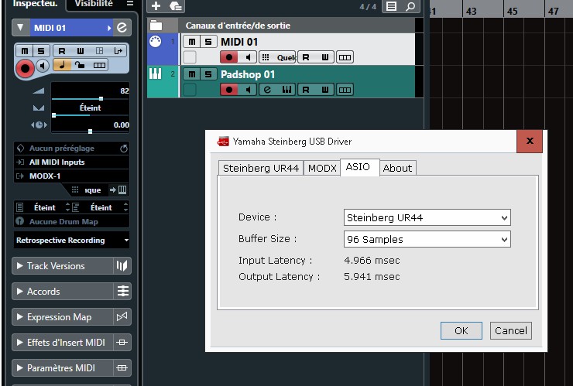Record enable the MIDI 01 track in track list
This screenshot has height=386, width=573.
tap(229, 57)
